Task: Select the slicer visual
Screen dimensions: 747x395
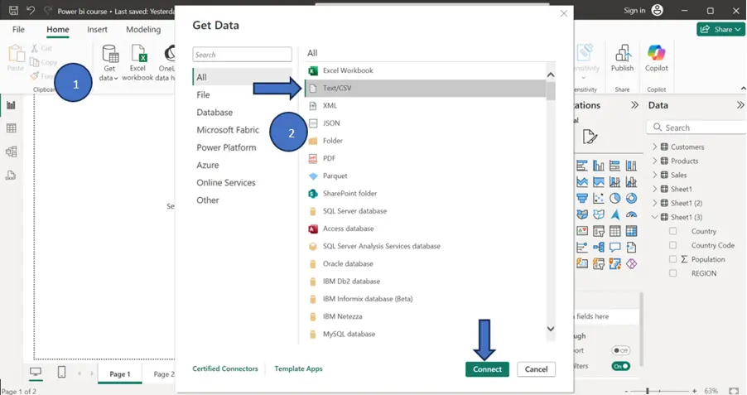Action: pos(599,231)
